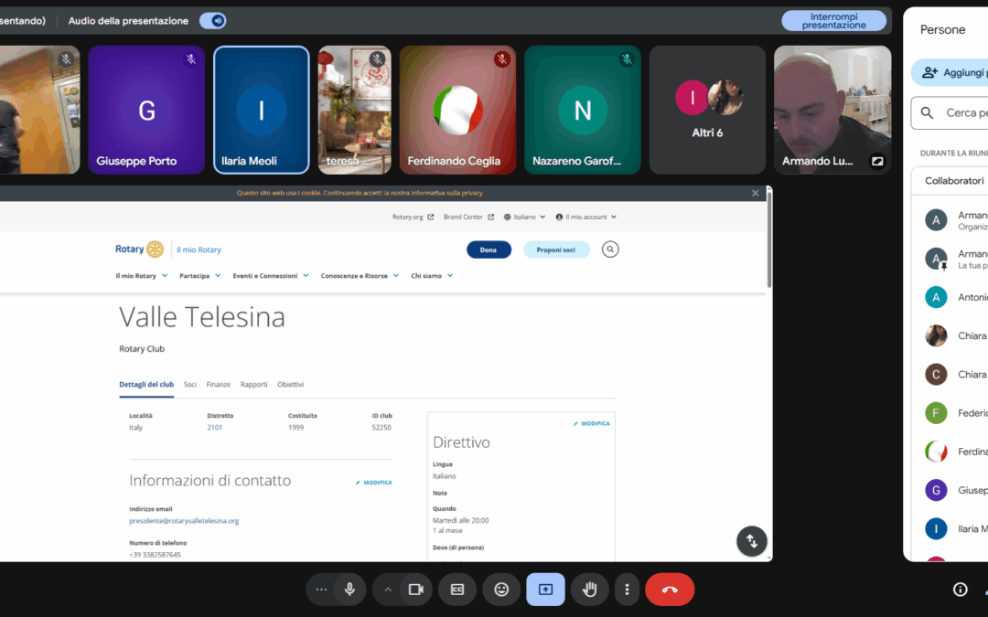Screen dimensions: 988x617
Task: Expand the Chi siamo menu
Action: tap(432, 276)
